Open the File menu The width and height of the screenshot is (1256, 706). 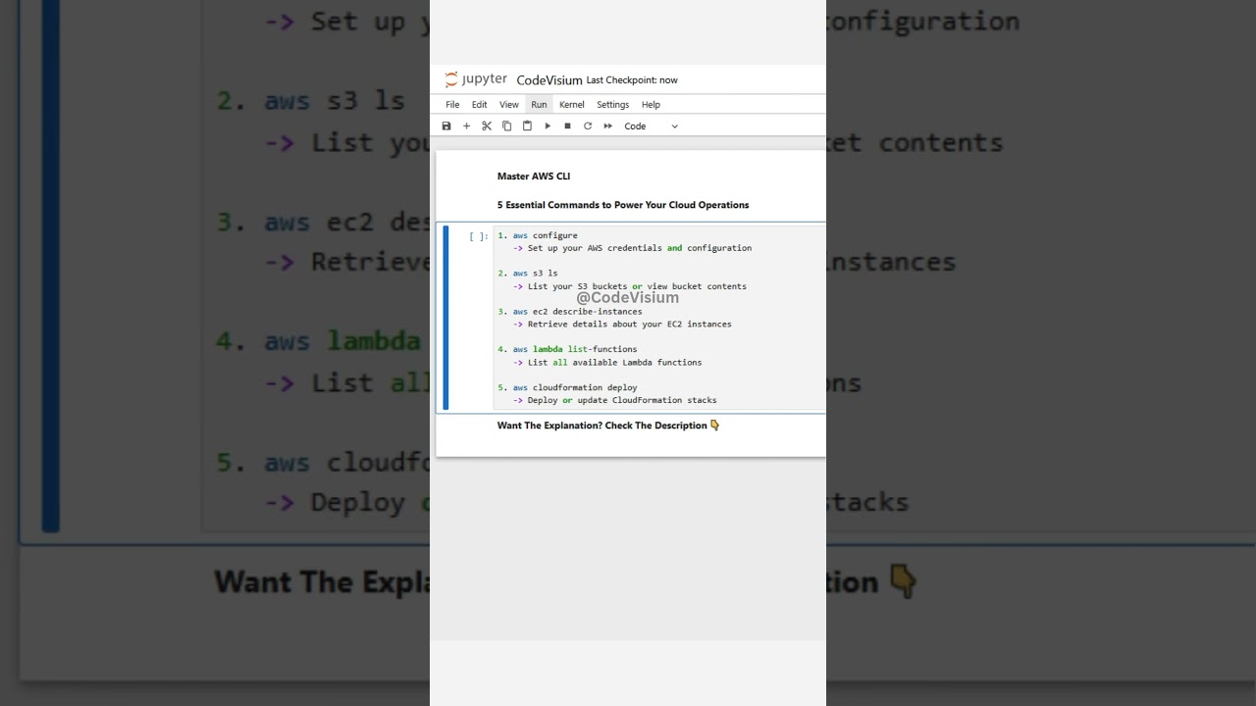click(452, 104)
